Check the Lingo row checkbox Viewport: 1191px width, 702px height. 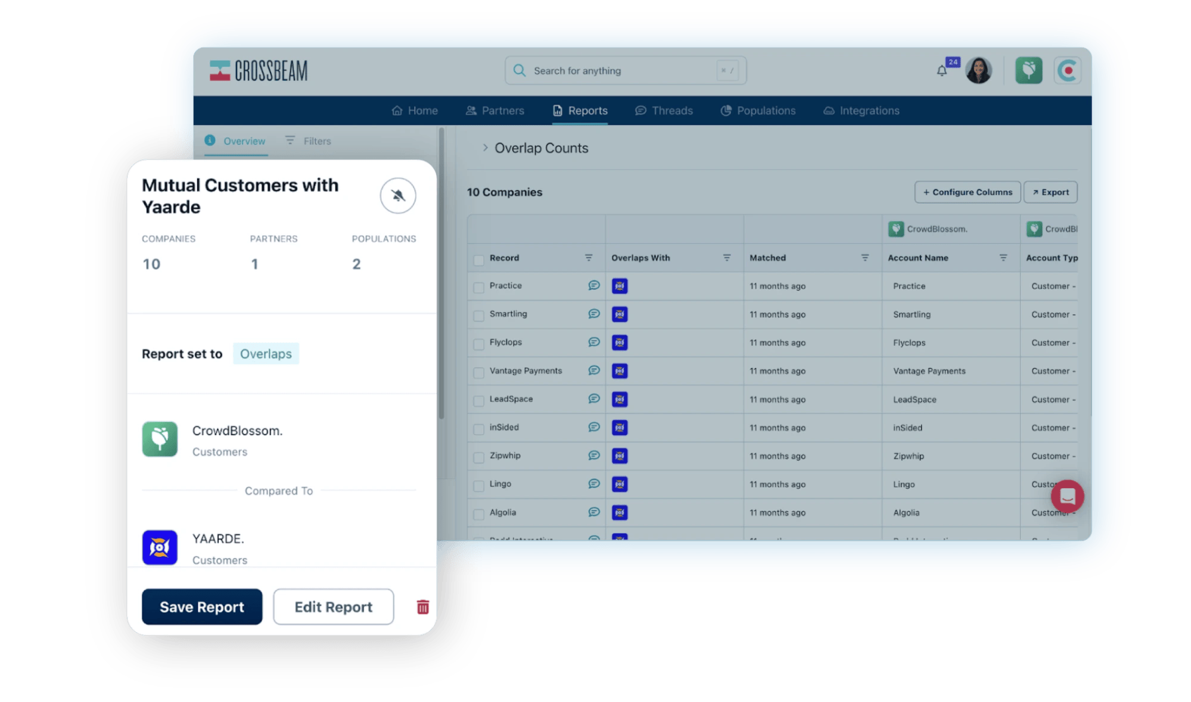[478, 486]
